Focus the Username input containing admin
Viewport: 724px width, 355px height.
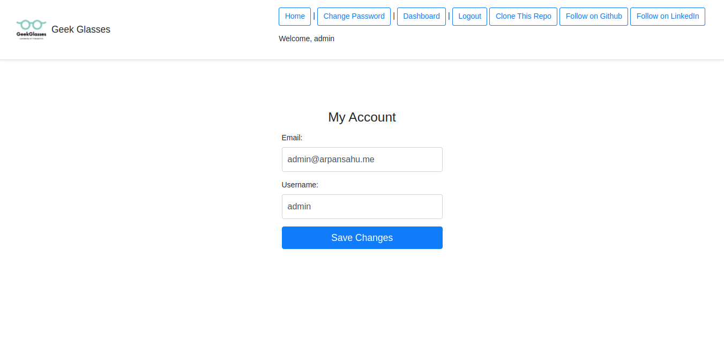pos(362,207)
